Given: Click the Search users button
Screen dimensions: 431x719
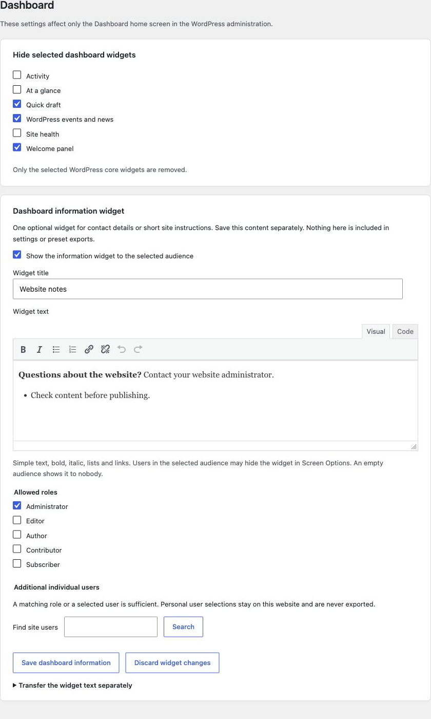Looking at the screenshot, I should click(183, 627).
